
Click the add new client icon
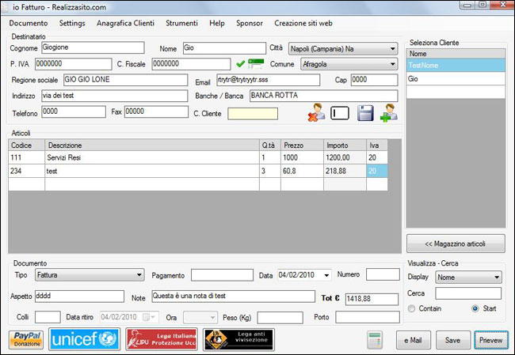click(x=388, y=113)
